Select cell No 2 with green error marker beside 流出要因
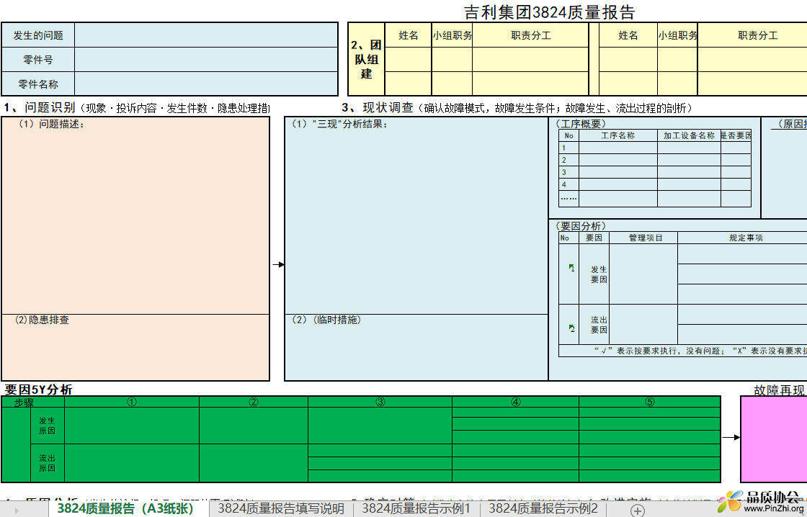This screenshot has height=517, width=807. [569, 325]
